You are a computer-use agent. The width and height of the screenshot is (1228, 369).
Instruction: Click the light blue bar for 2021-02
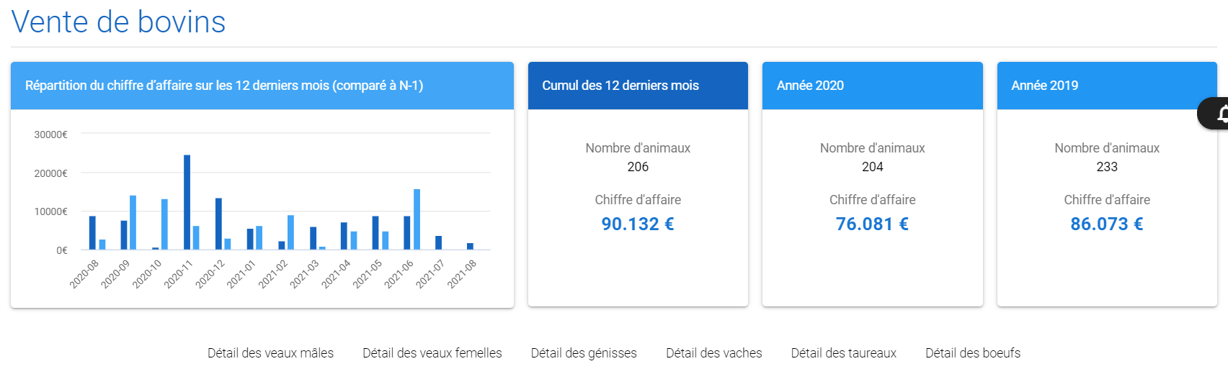click(x=290, y=232)
